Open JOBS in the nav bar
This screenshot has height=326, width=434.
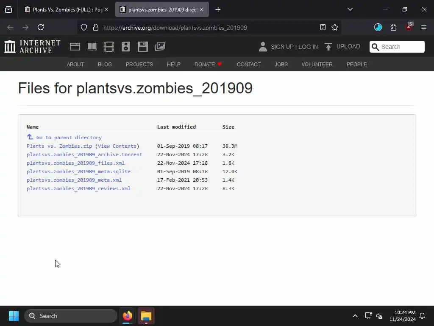[281, 65]
